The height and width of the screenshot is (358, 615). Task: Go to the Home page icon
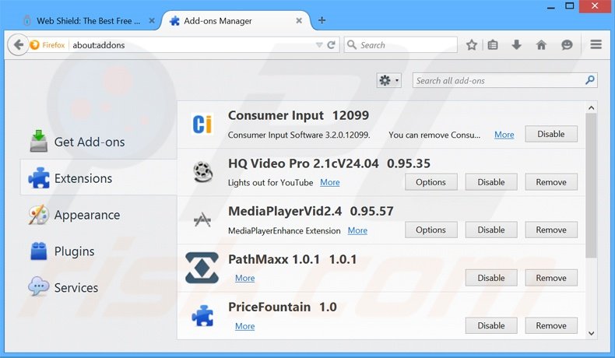tap(541, 44)
